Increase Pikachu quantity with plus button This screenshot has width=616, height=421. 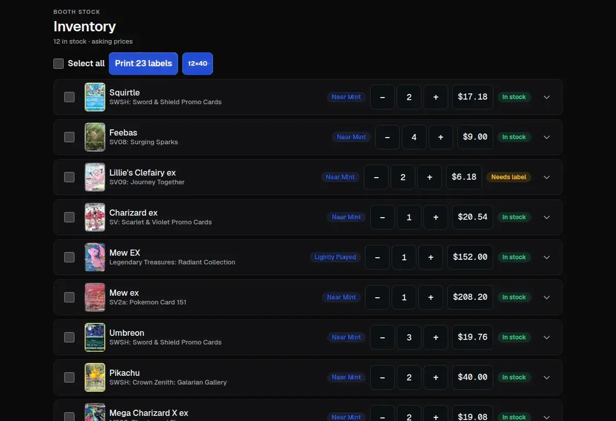436,377
